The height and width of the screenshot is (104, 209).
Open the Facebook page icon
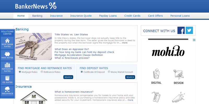181,31
